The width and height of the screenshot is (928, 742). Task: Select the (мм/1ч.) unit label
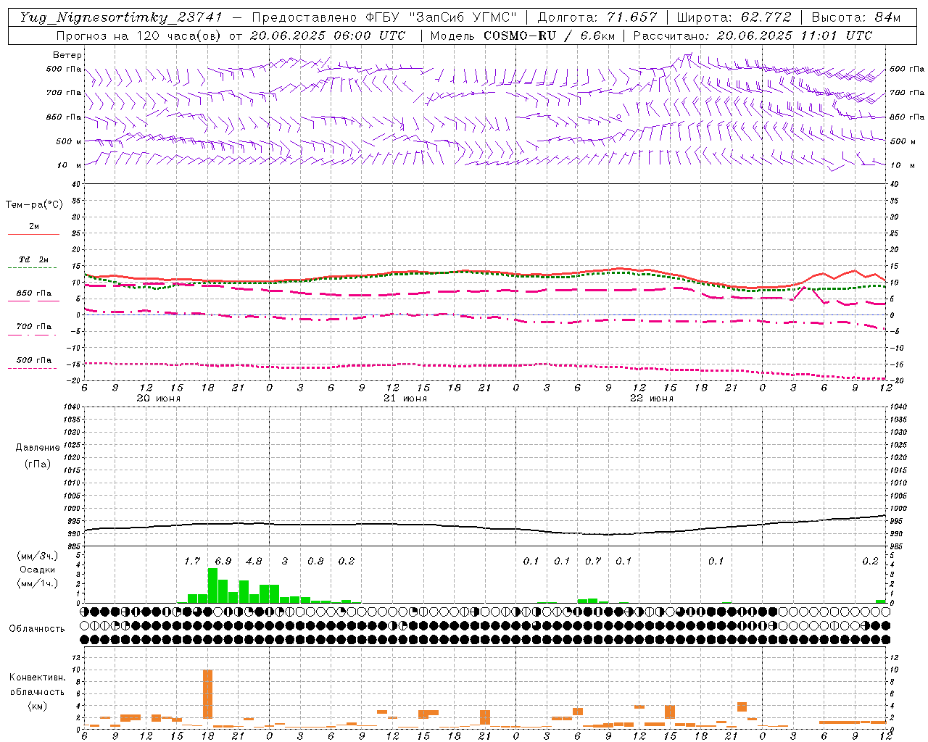tap(37, 584)
